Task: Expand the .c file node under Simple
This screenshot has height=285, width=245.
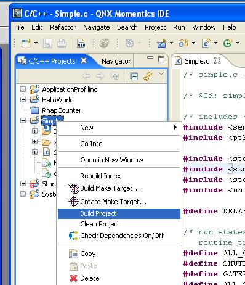Action: [x=34, y=152]
